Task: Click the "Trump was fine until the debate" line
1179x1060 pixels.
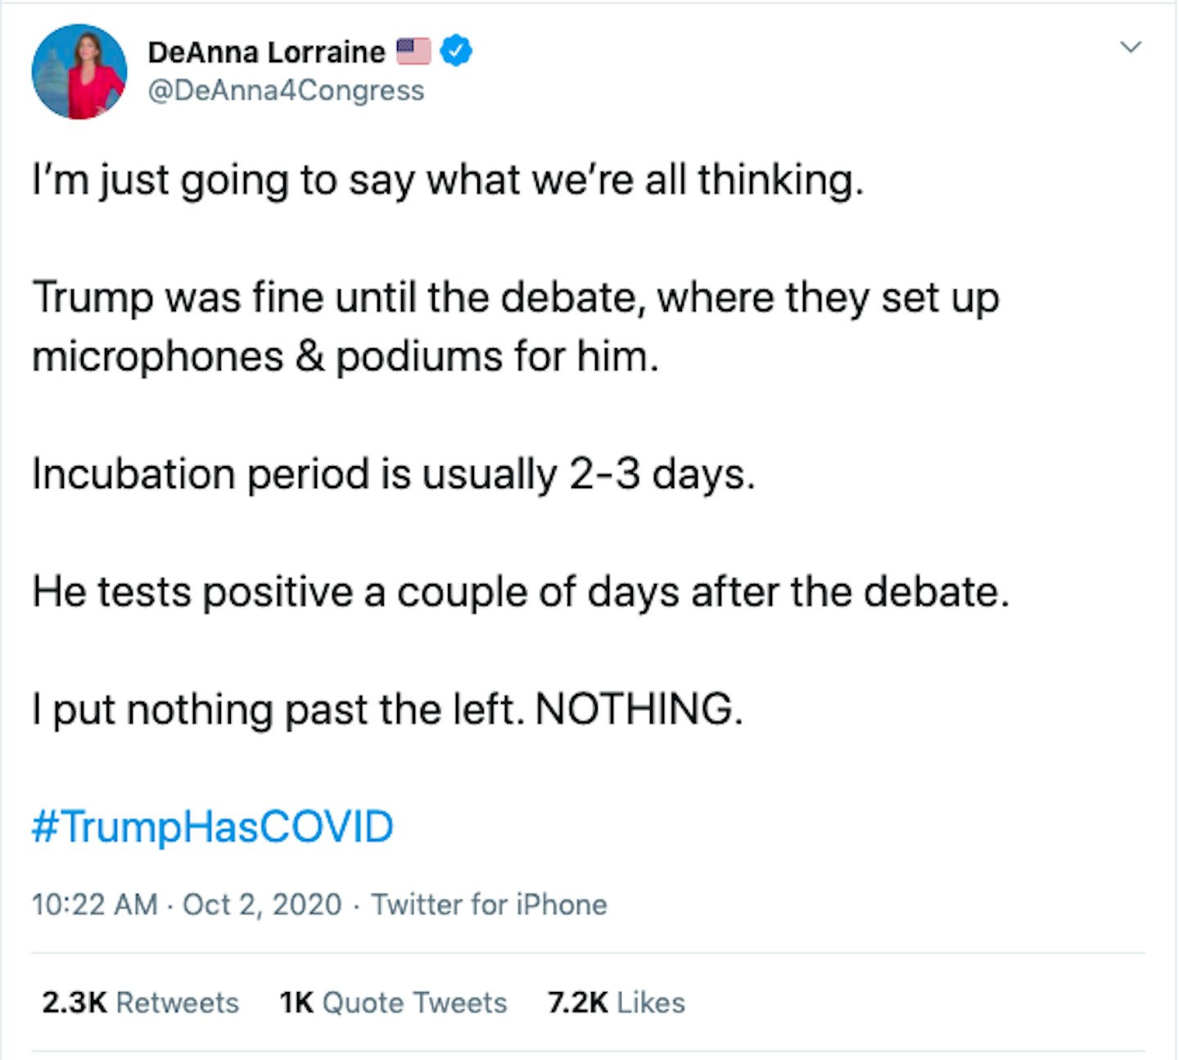Action: coord(516,297)
